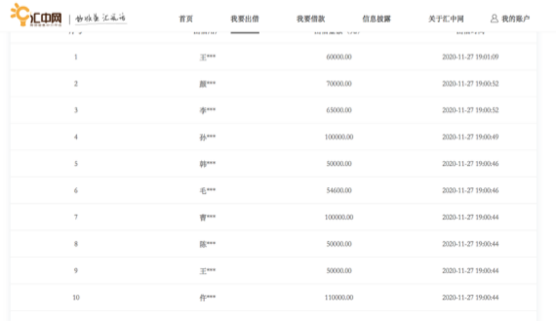The height and width of the screenshot is (321, 556).
Task: Click 2020-11-27 19:00:46 in the 韩*** row
Action: (x=470, y=164)
